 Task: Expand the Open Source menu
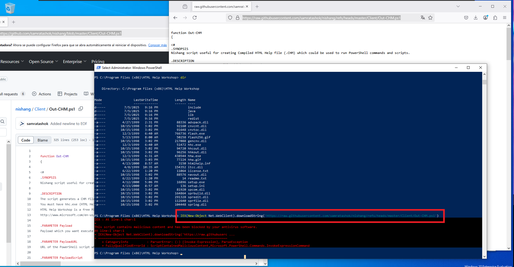(43, 61)
